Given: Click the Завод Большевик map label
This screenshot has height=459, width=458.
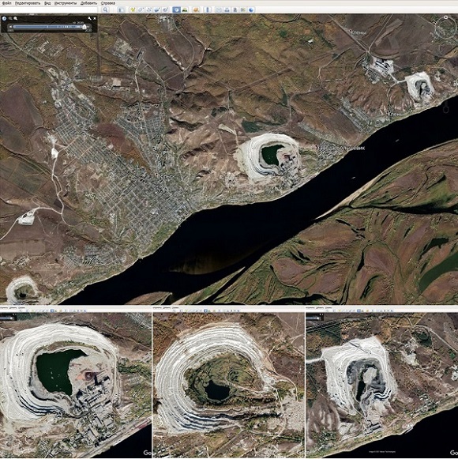Looking at the screenshot, I should point(340,148).
